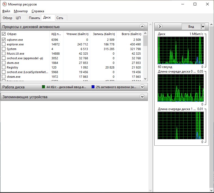
Task: Click write value 315 285
Action: 109,49
